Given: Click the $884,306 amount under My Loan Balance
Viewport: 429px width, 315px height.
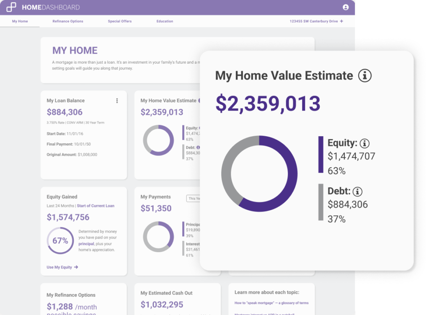Looking at the screenshot, I should point(65,112).
